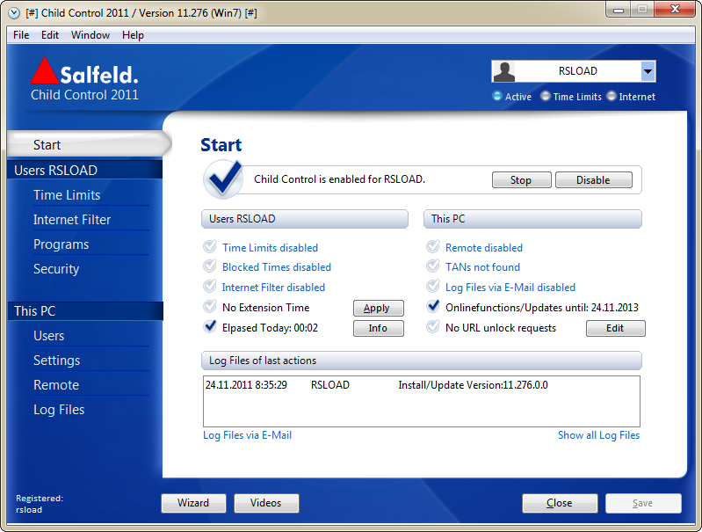The image size is (702, 532).
Task: Open the Internet Filter disabled link
Action: tap(273, 288)
